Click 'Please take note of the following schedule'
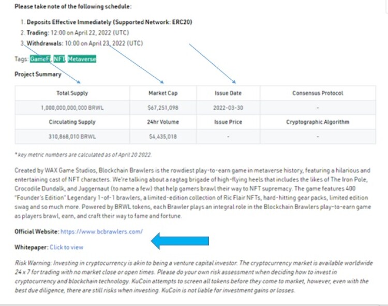 73,6
